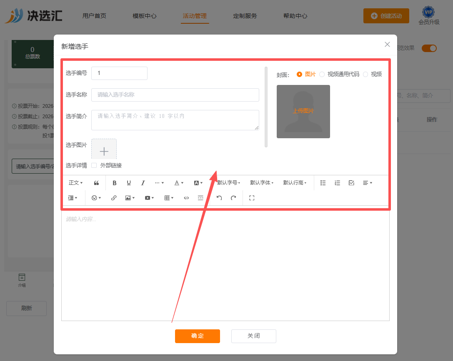Viewport: 453px width, 361px height.
Task: Click the background search box 请输入选手编号
Action: click(x=33, y=166)
